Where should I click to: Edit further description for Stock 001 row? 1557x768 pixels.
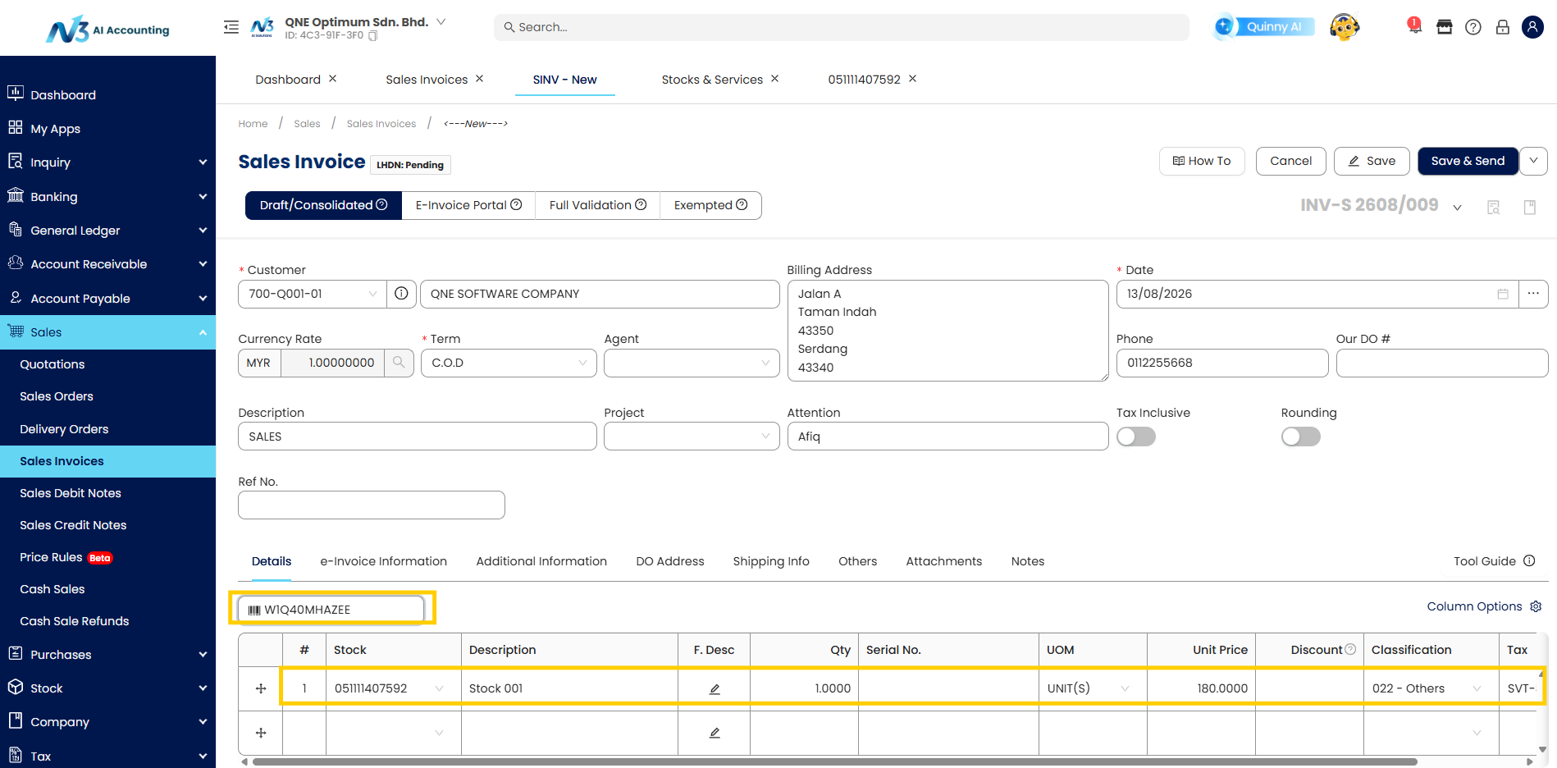[715, 688]
